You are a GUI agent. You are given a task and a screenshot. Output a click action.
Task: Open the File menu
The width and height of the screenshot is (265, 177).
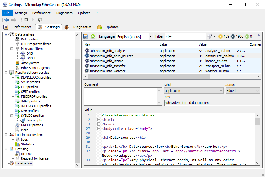click(x=7, y=13)
